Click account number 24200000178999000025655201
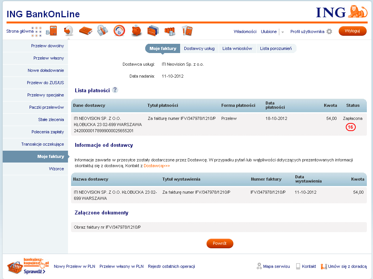 tap(104, 131)
